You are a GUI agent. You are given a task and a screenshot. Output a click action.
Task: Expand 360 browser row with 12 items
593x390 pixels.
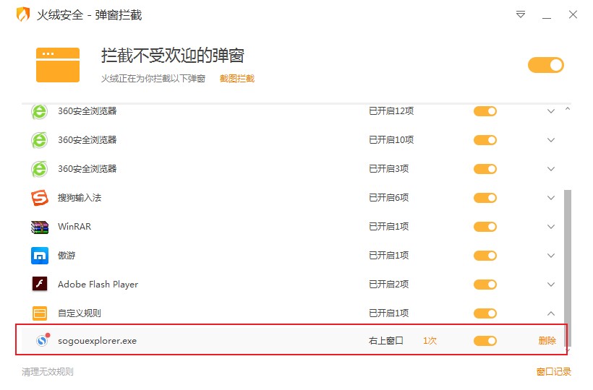[551, 111]
